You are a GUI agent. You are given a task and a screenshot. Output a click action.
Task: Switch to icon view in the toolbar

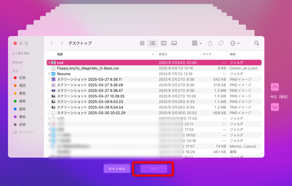click(142, 43)
